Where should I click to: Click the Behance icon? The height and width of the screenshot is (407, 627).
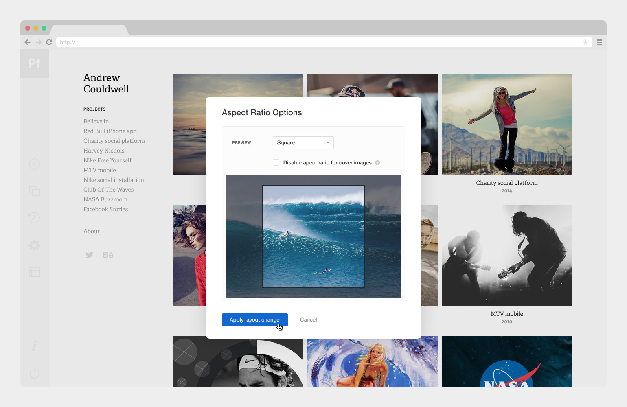(x=107, y=254)
